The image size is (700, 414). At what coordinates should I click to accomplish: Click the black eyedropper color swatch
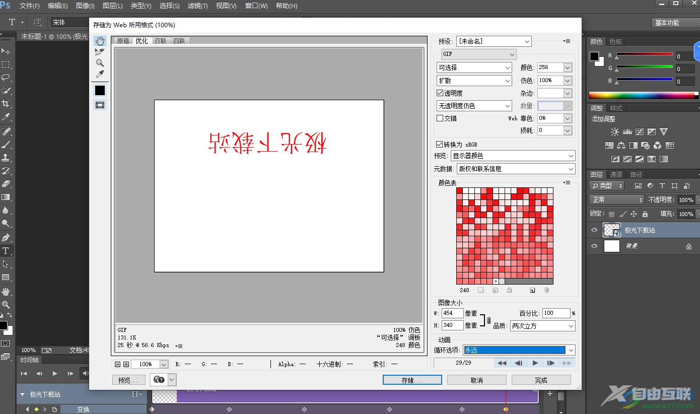click(x=100, y=90)
